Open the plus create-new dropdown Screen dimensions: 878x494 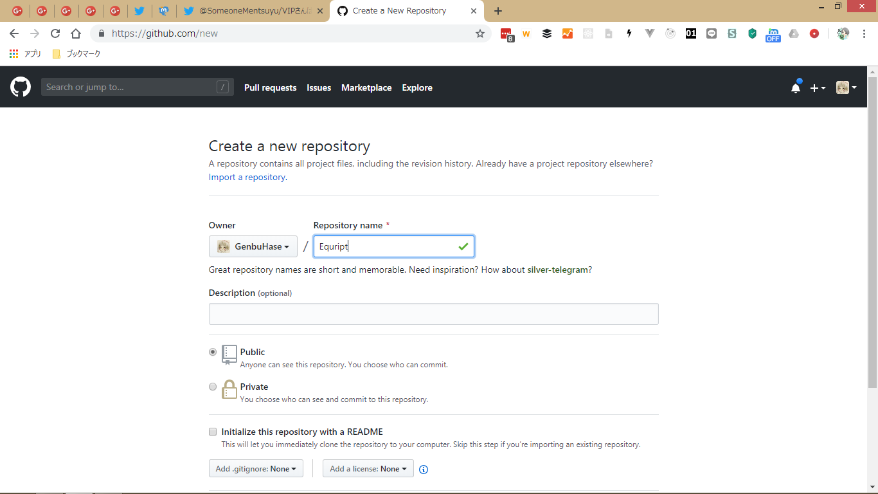click(x=818, y=87)
